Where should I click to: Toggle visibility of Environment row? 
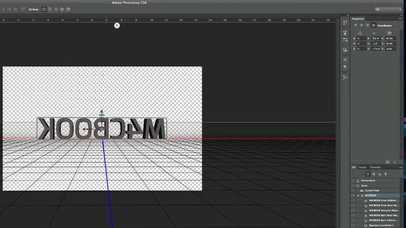tap(353, 180)
